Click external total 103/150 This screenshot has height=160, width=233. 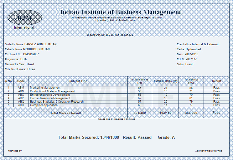(x=166, y=113)
